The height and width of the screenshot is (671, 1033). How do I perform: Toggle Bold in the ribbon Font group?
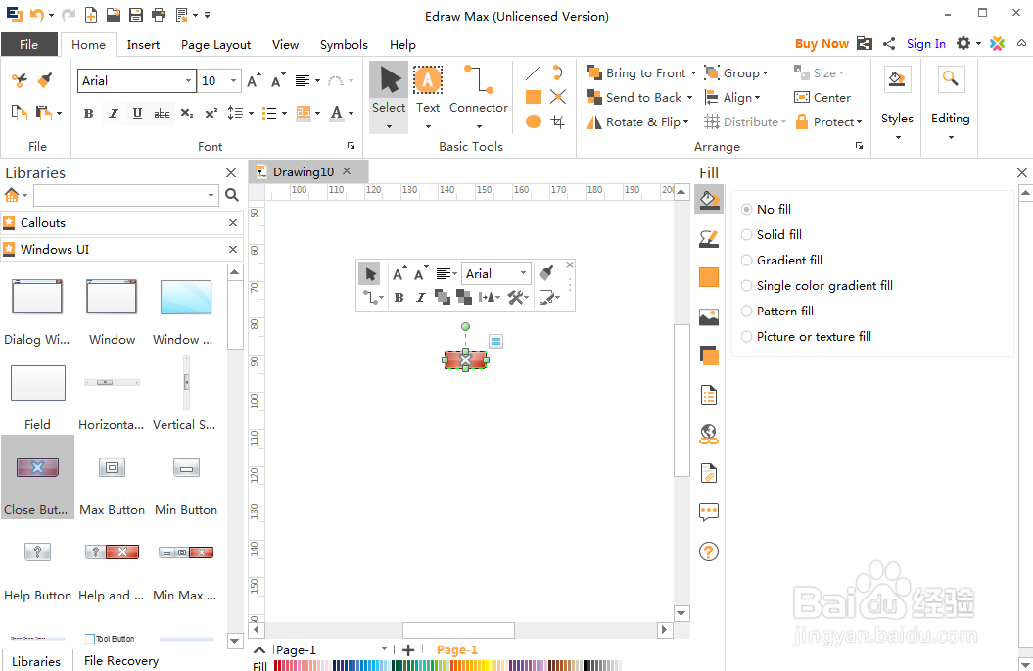88,114
